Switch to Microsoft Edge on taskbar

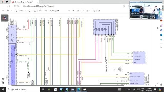79,89
